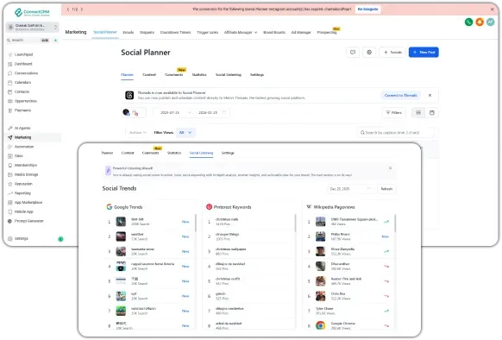This screenshot has width=502, height=340.
Task: Open Media Storage in the sidebar
Action: (26, 174)
